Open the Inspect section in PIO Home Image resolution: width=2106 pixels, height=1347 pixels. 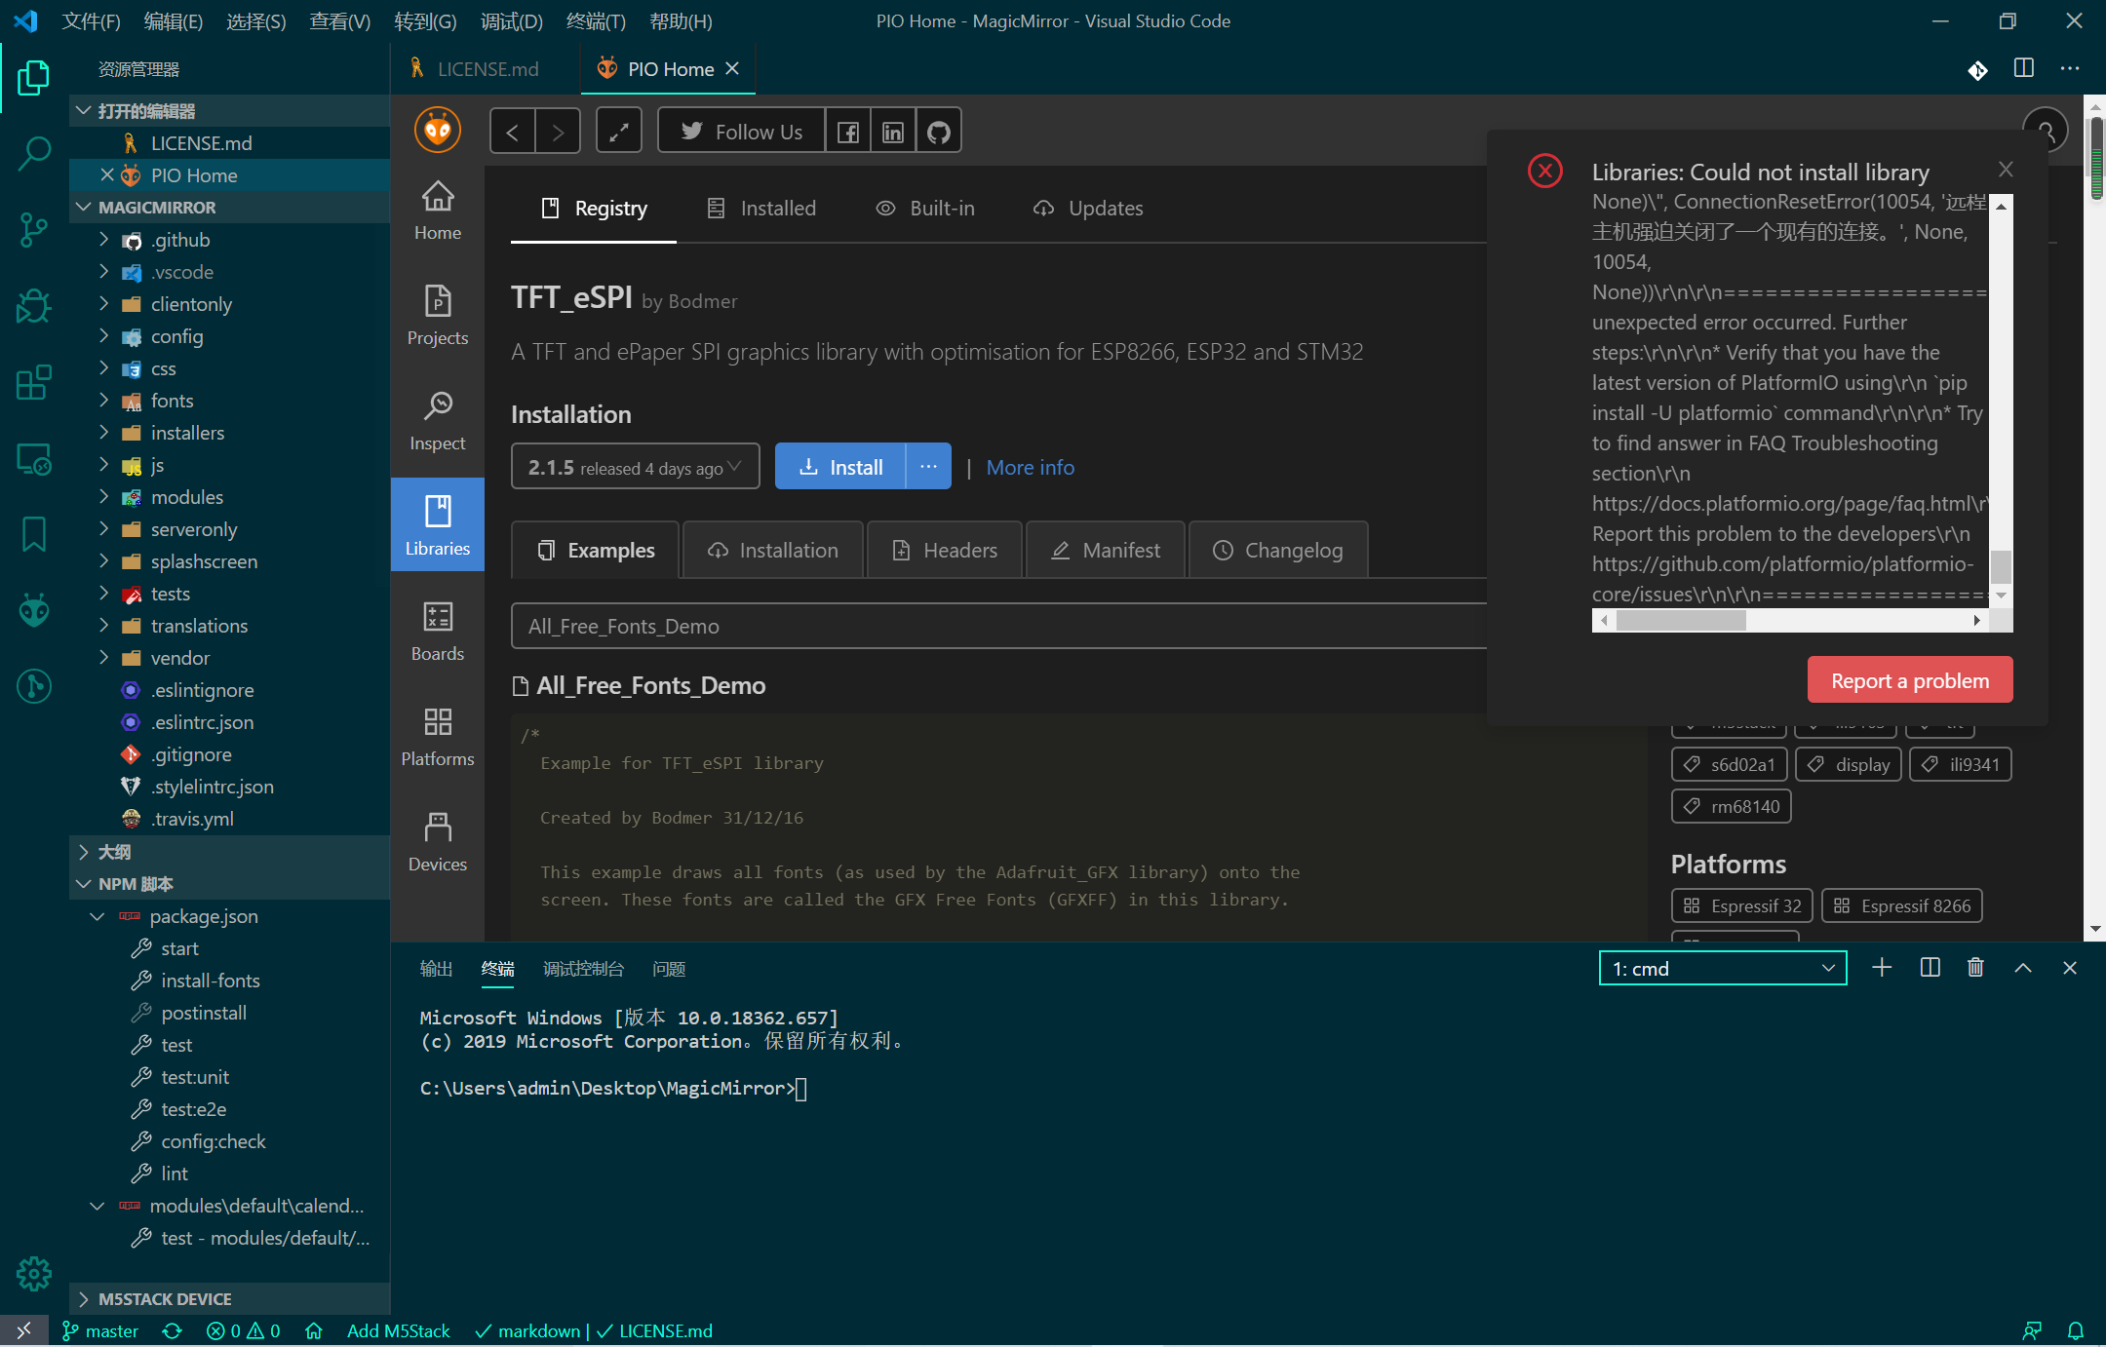click(437, 419)
